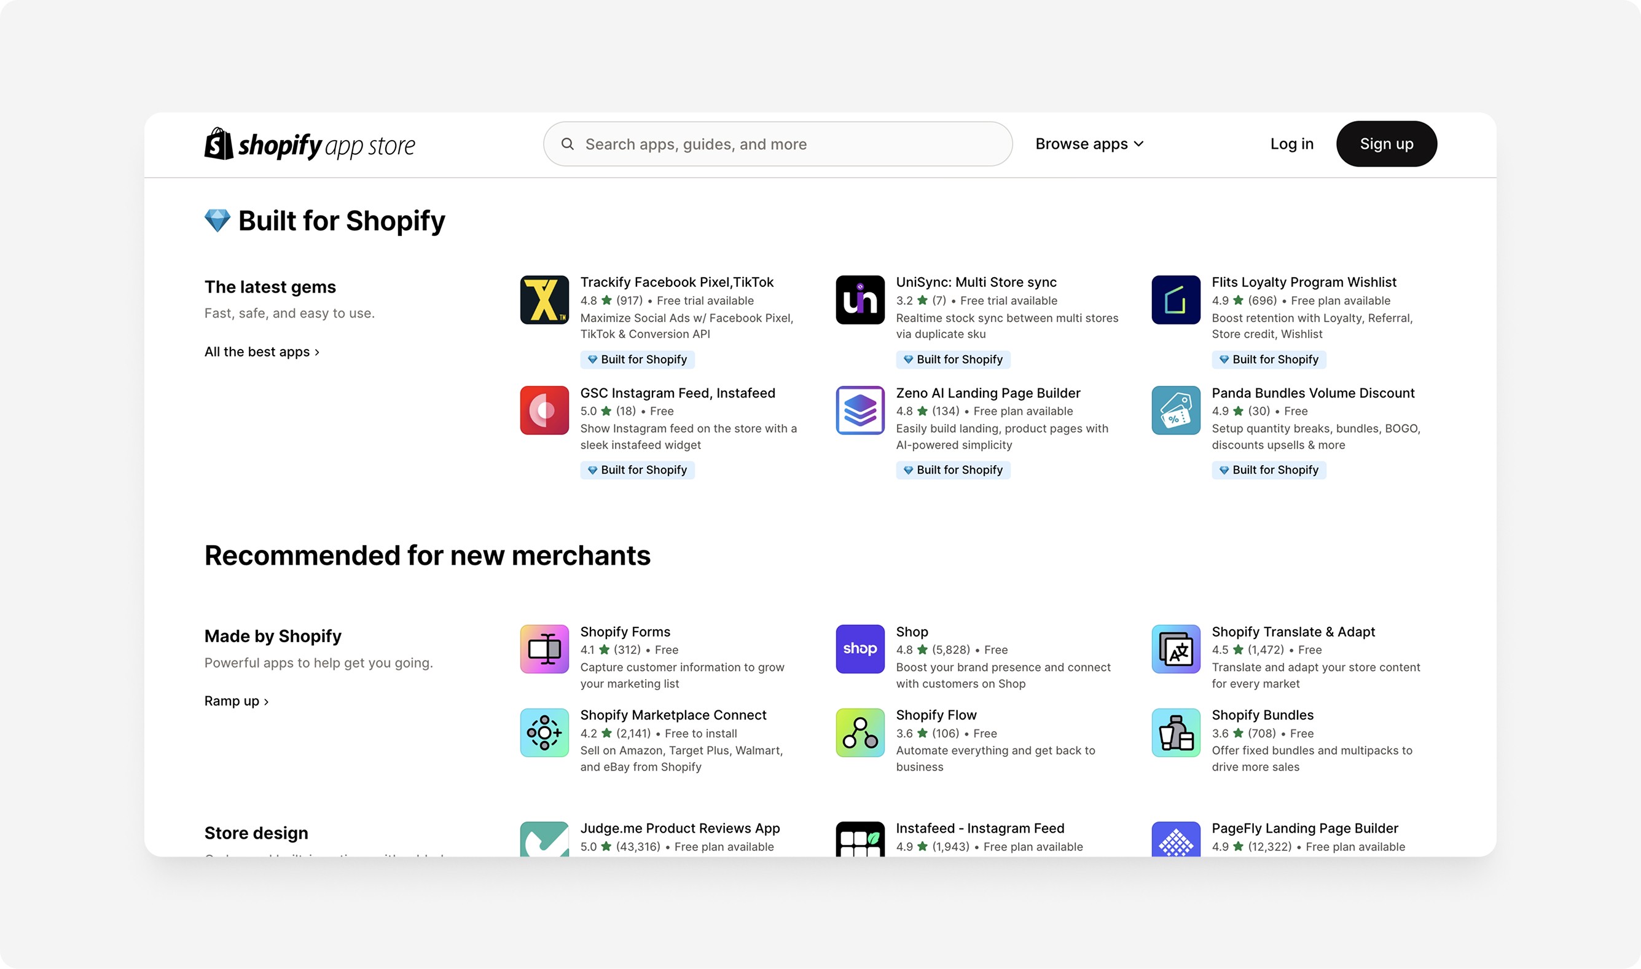Open the Shopify Marketplace Connect title
The width and height of the screenshot is (1641, 969).
coord(673,715)
